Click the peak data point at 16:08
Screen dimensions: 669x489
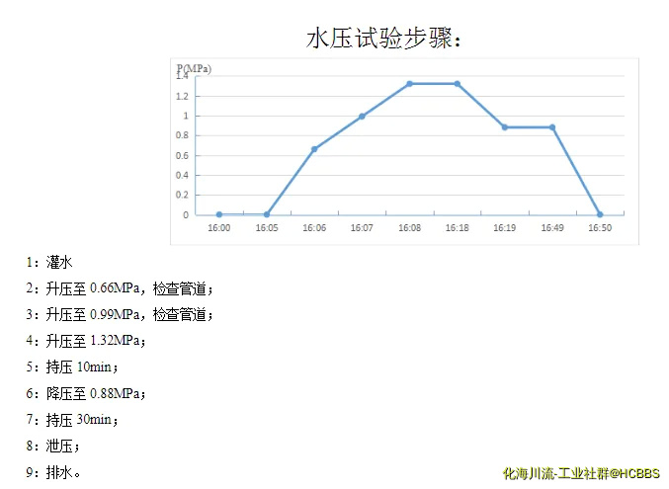[x=409, y=84]
